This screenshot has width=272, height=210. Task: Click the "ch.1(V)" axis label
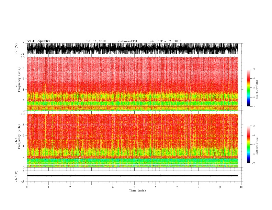coord(16,49)
